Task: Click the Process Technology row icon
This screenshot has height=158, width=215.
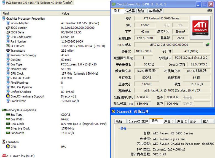Action: (x=8, y=55)
